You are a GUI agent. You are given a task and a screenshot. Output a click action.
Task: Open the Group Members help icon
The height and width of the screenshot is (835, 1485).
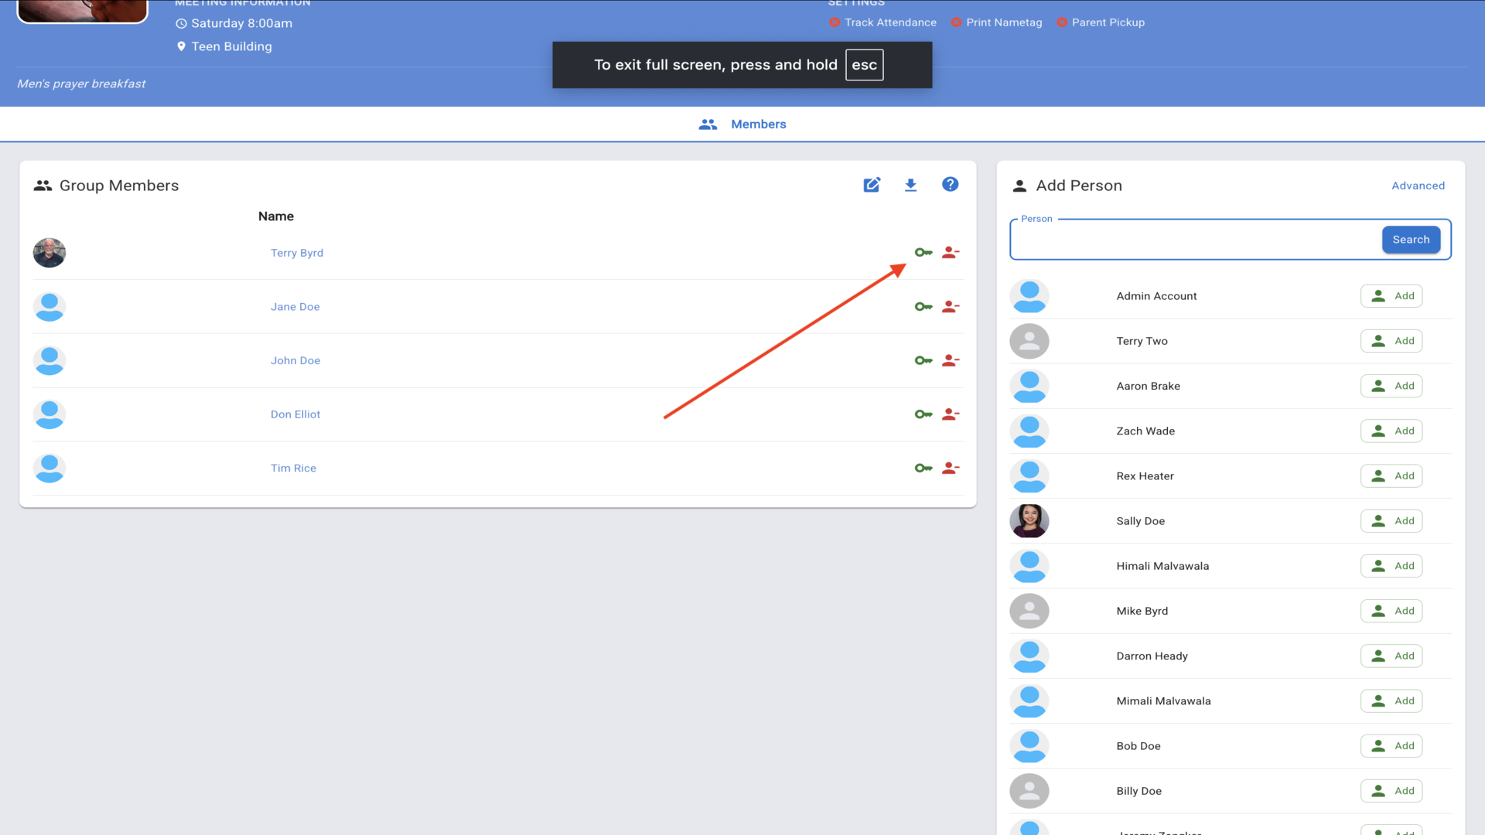pyautogui.click(x=950, y=184)
